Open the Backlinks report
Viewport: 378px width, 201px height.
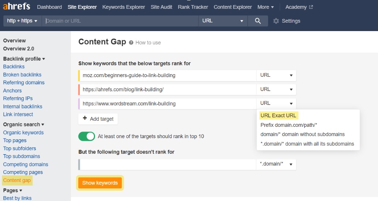click(x=14, y=67)
